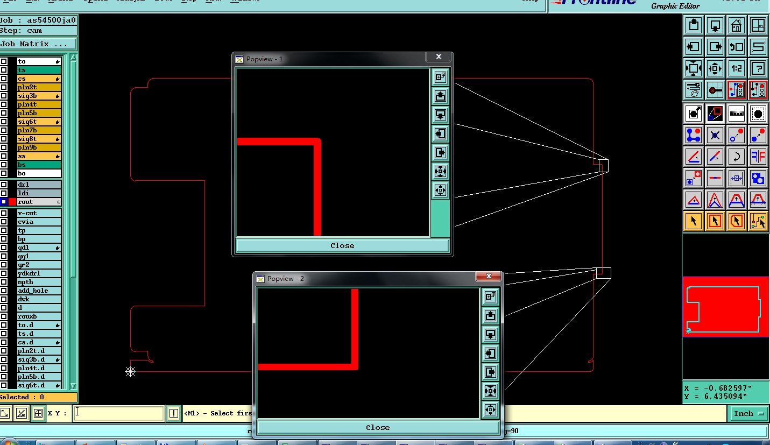This screenshot has height=445, width=770.
Task: Toggle checkbox for layer v-cut
Action: (4, 213)
